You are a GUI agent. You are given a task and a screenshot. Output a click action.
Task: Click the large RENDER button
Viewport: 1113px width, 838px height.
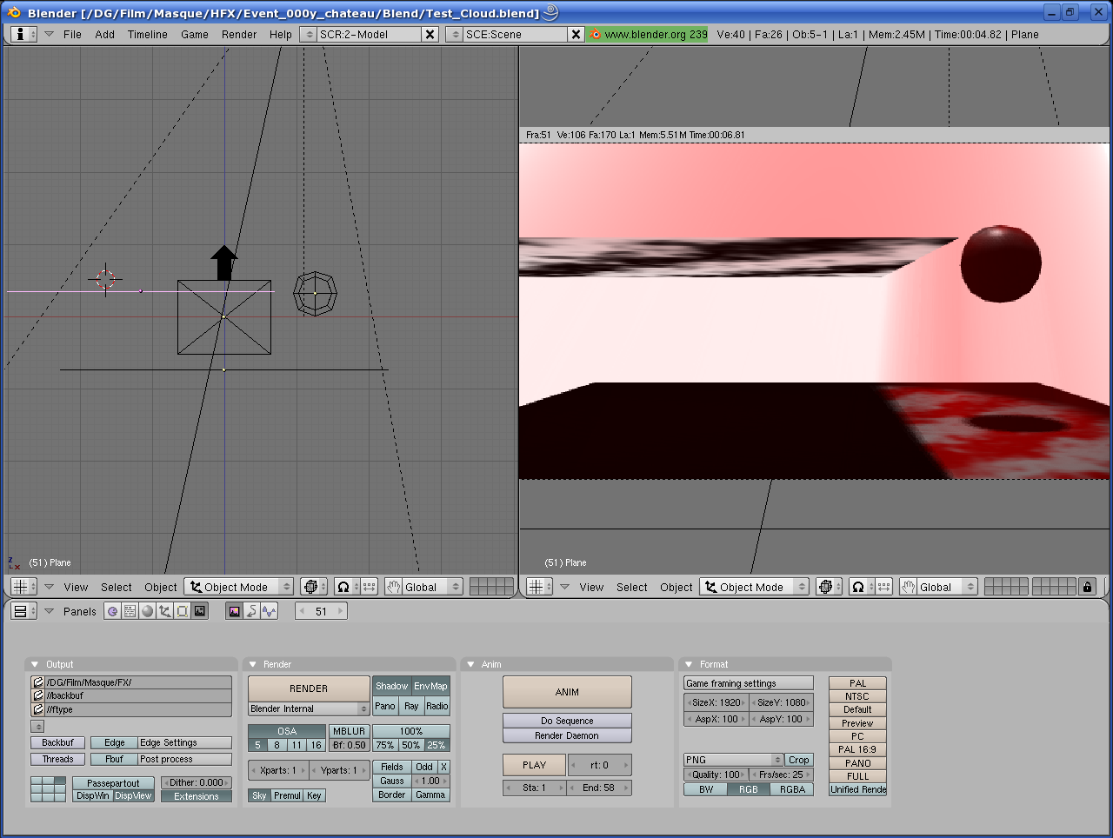309,688
